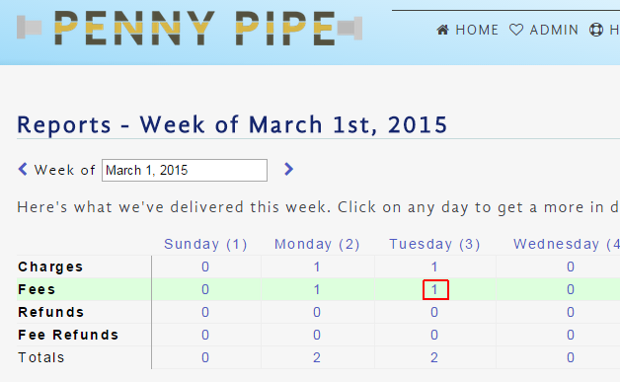620x382 pixels.
Task: Open Sunday (1) daily report
Action: click(205, 244)
